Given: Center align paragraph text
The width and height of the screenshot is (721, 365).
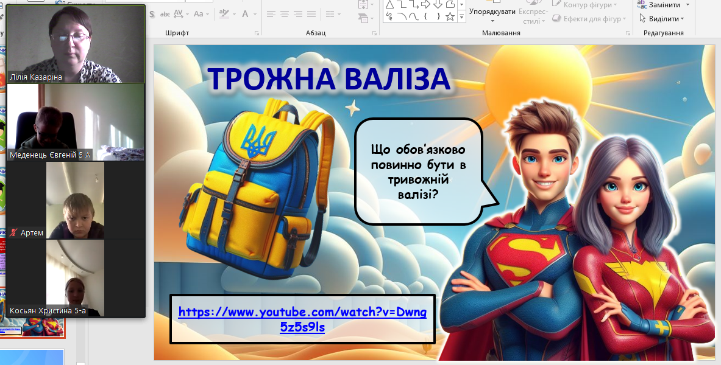Looking at the screenshot, I should point(285,14).
